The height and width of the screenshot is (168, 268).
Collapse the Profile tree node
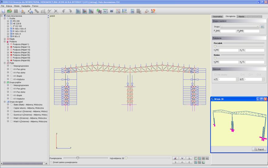point(5,18)
